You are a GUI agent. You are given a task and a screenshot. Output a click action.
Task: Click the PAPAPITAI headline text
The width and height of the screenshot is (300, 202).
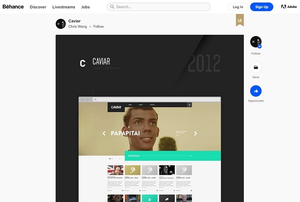tap(125, 133)
